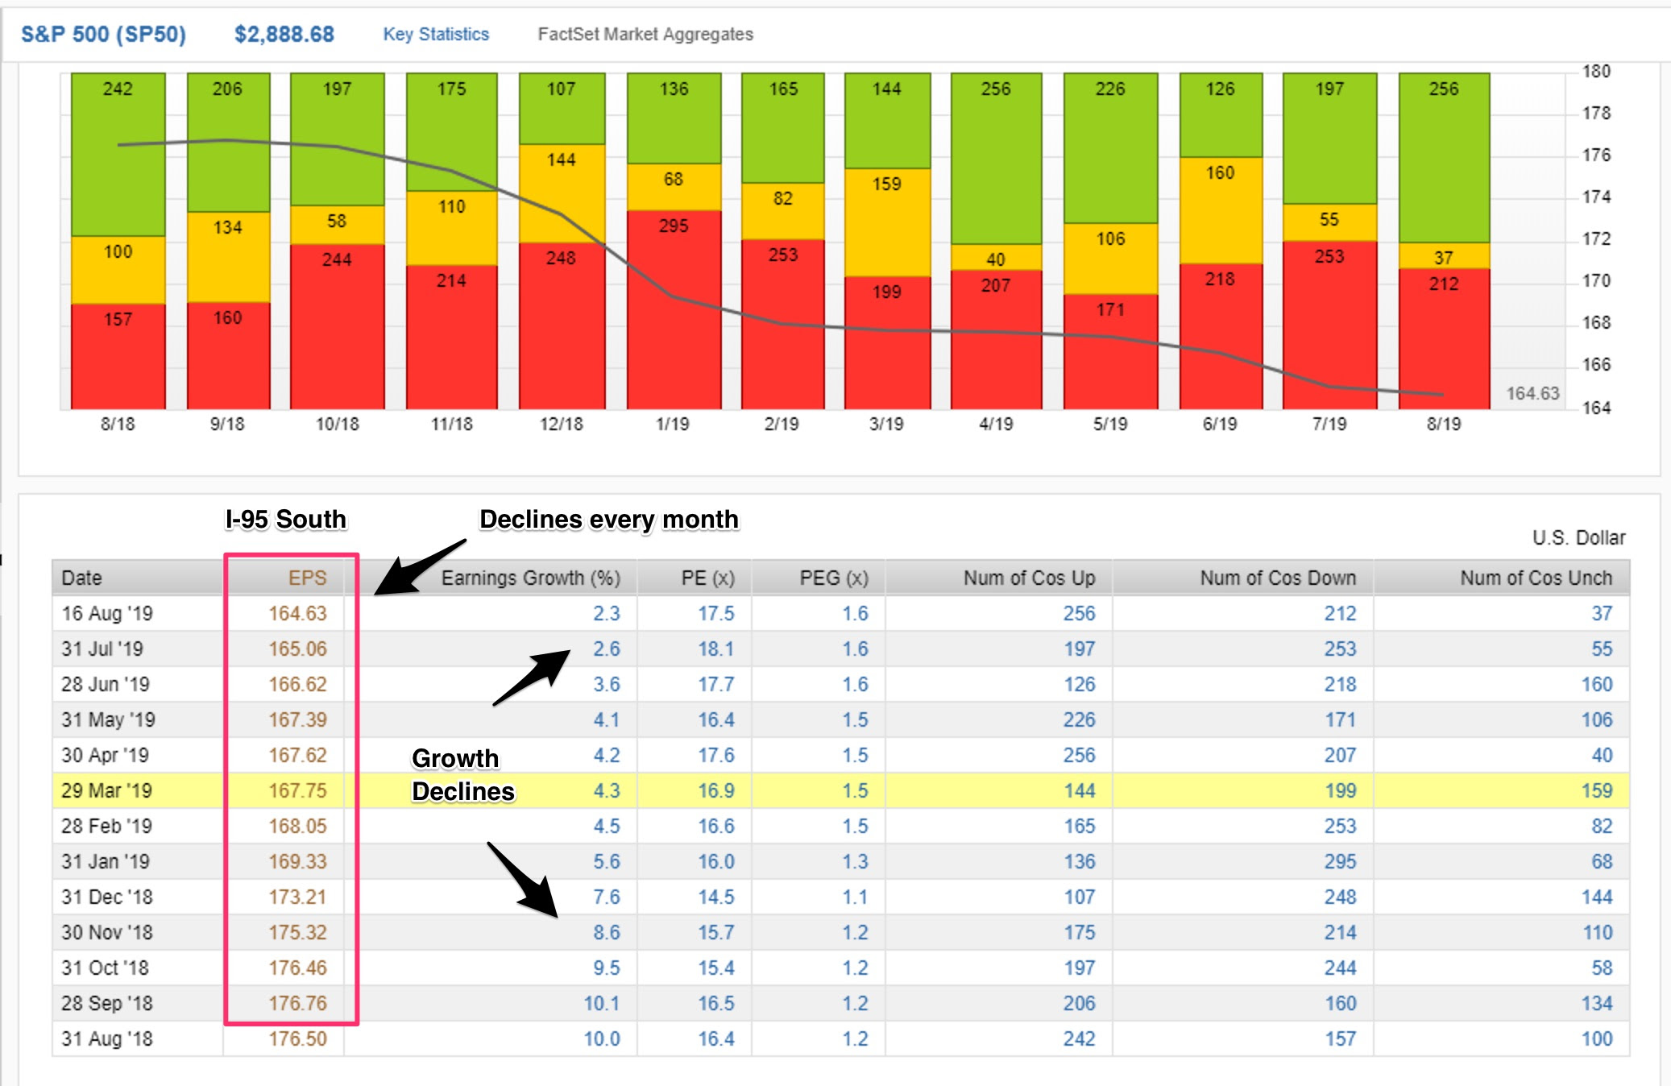Click the green 8/19 bar segment labeled 256
1671x1086 pixels.
point(1444,157)
